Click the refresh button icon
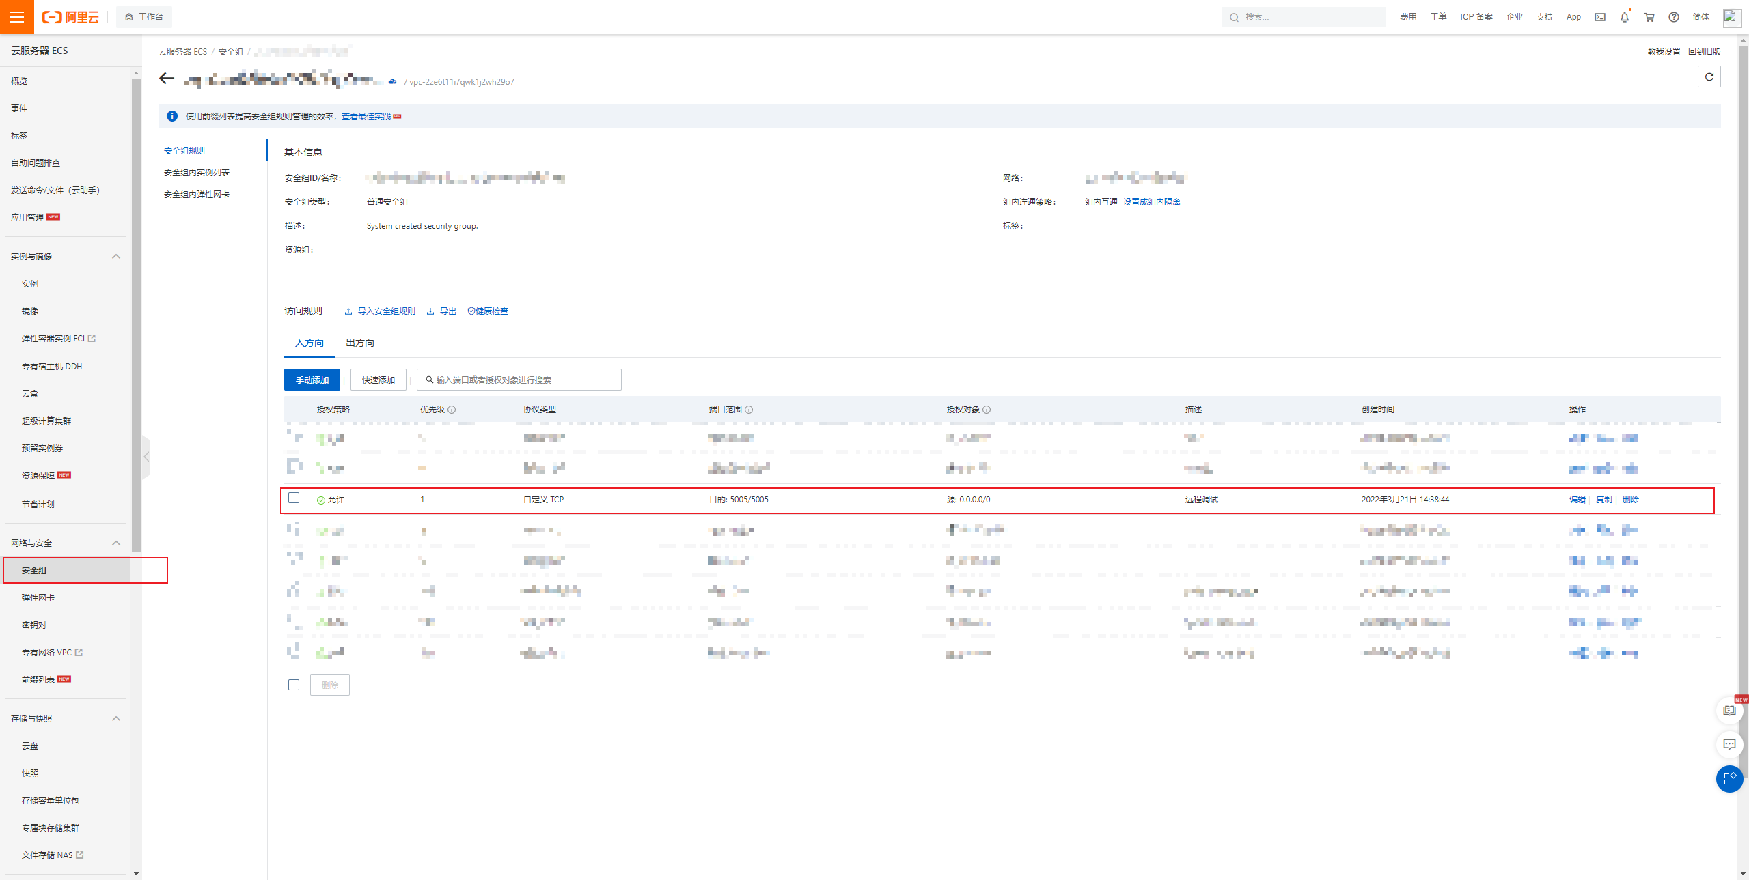Image resolution: width=1749 pixels, height=880 pixels. coord(1709,76)
